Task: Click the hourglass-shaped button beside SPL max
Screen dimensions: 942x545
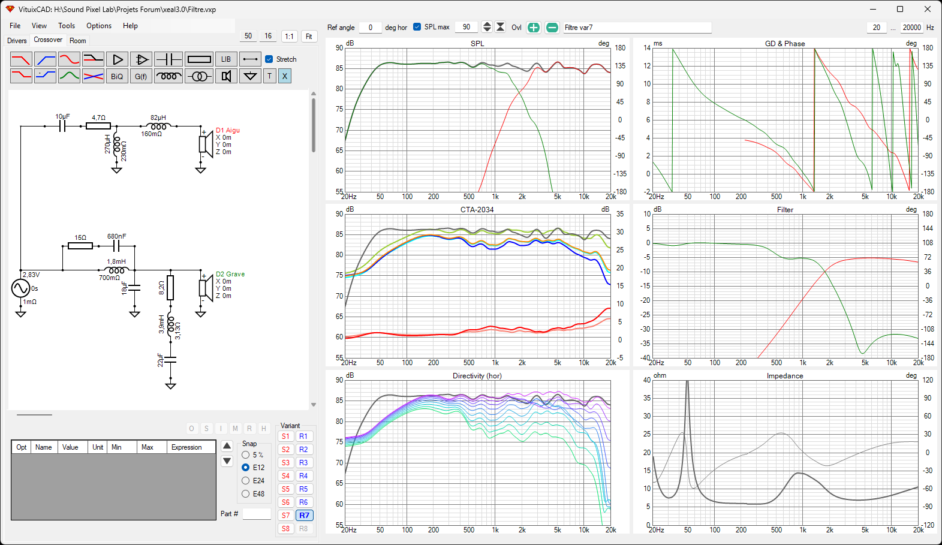Action: [x=500, y=27]
